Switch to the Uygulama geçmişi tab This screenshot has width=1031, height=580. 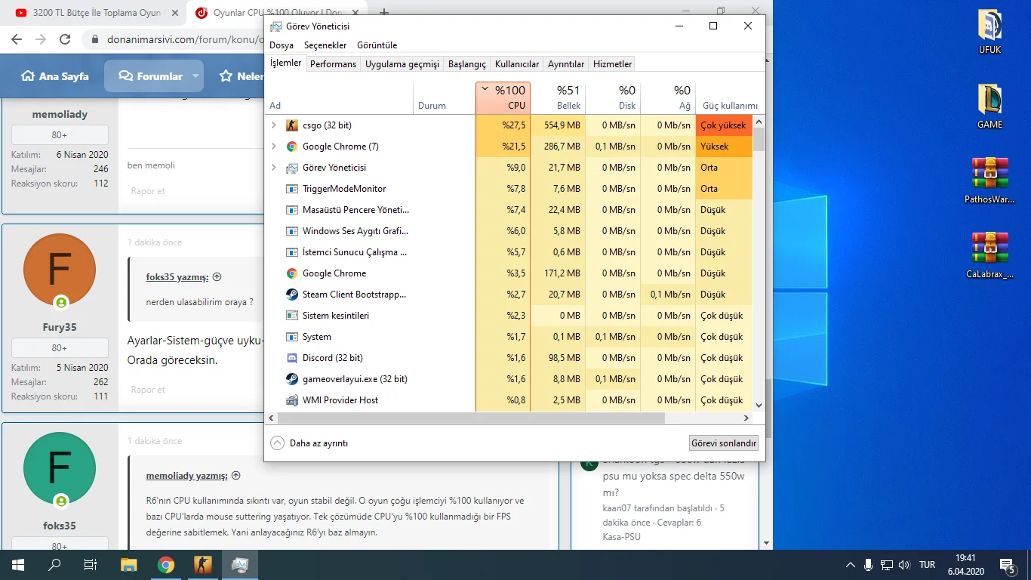click(402, 64)
